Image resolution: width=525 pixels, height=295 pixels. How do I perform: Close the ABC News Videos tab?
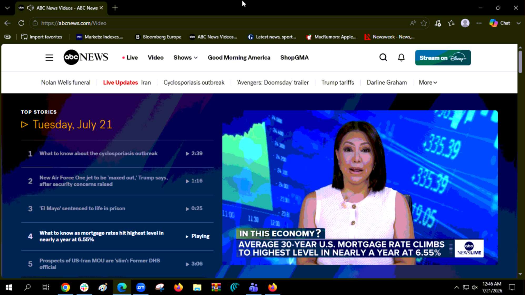click(101, 8)
